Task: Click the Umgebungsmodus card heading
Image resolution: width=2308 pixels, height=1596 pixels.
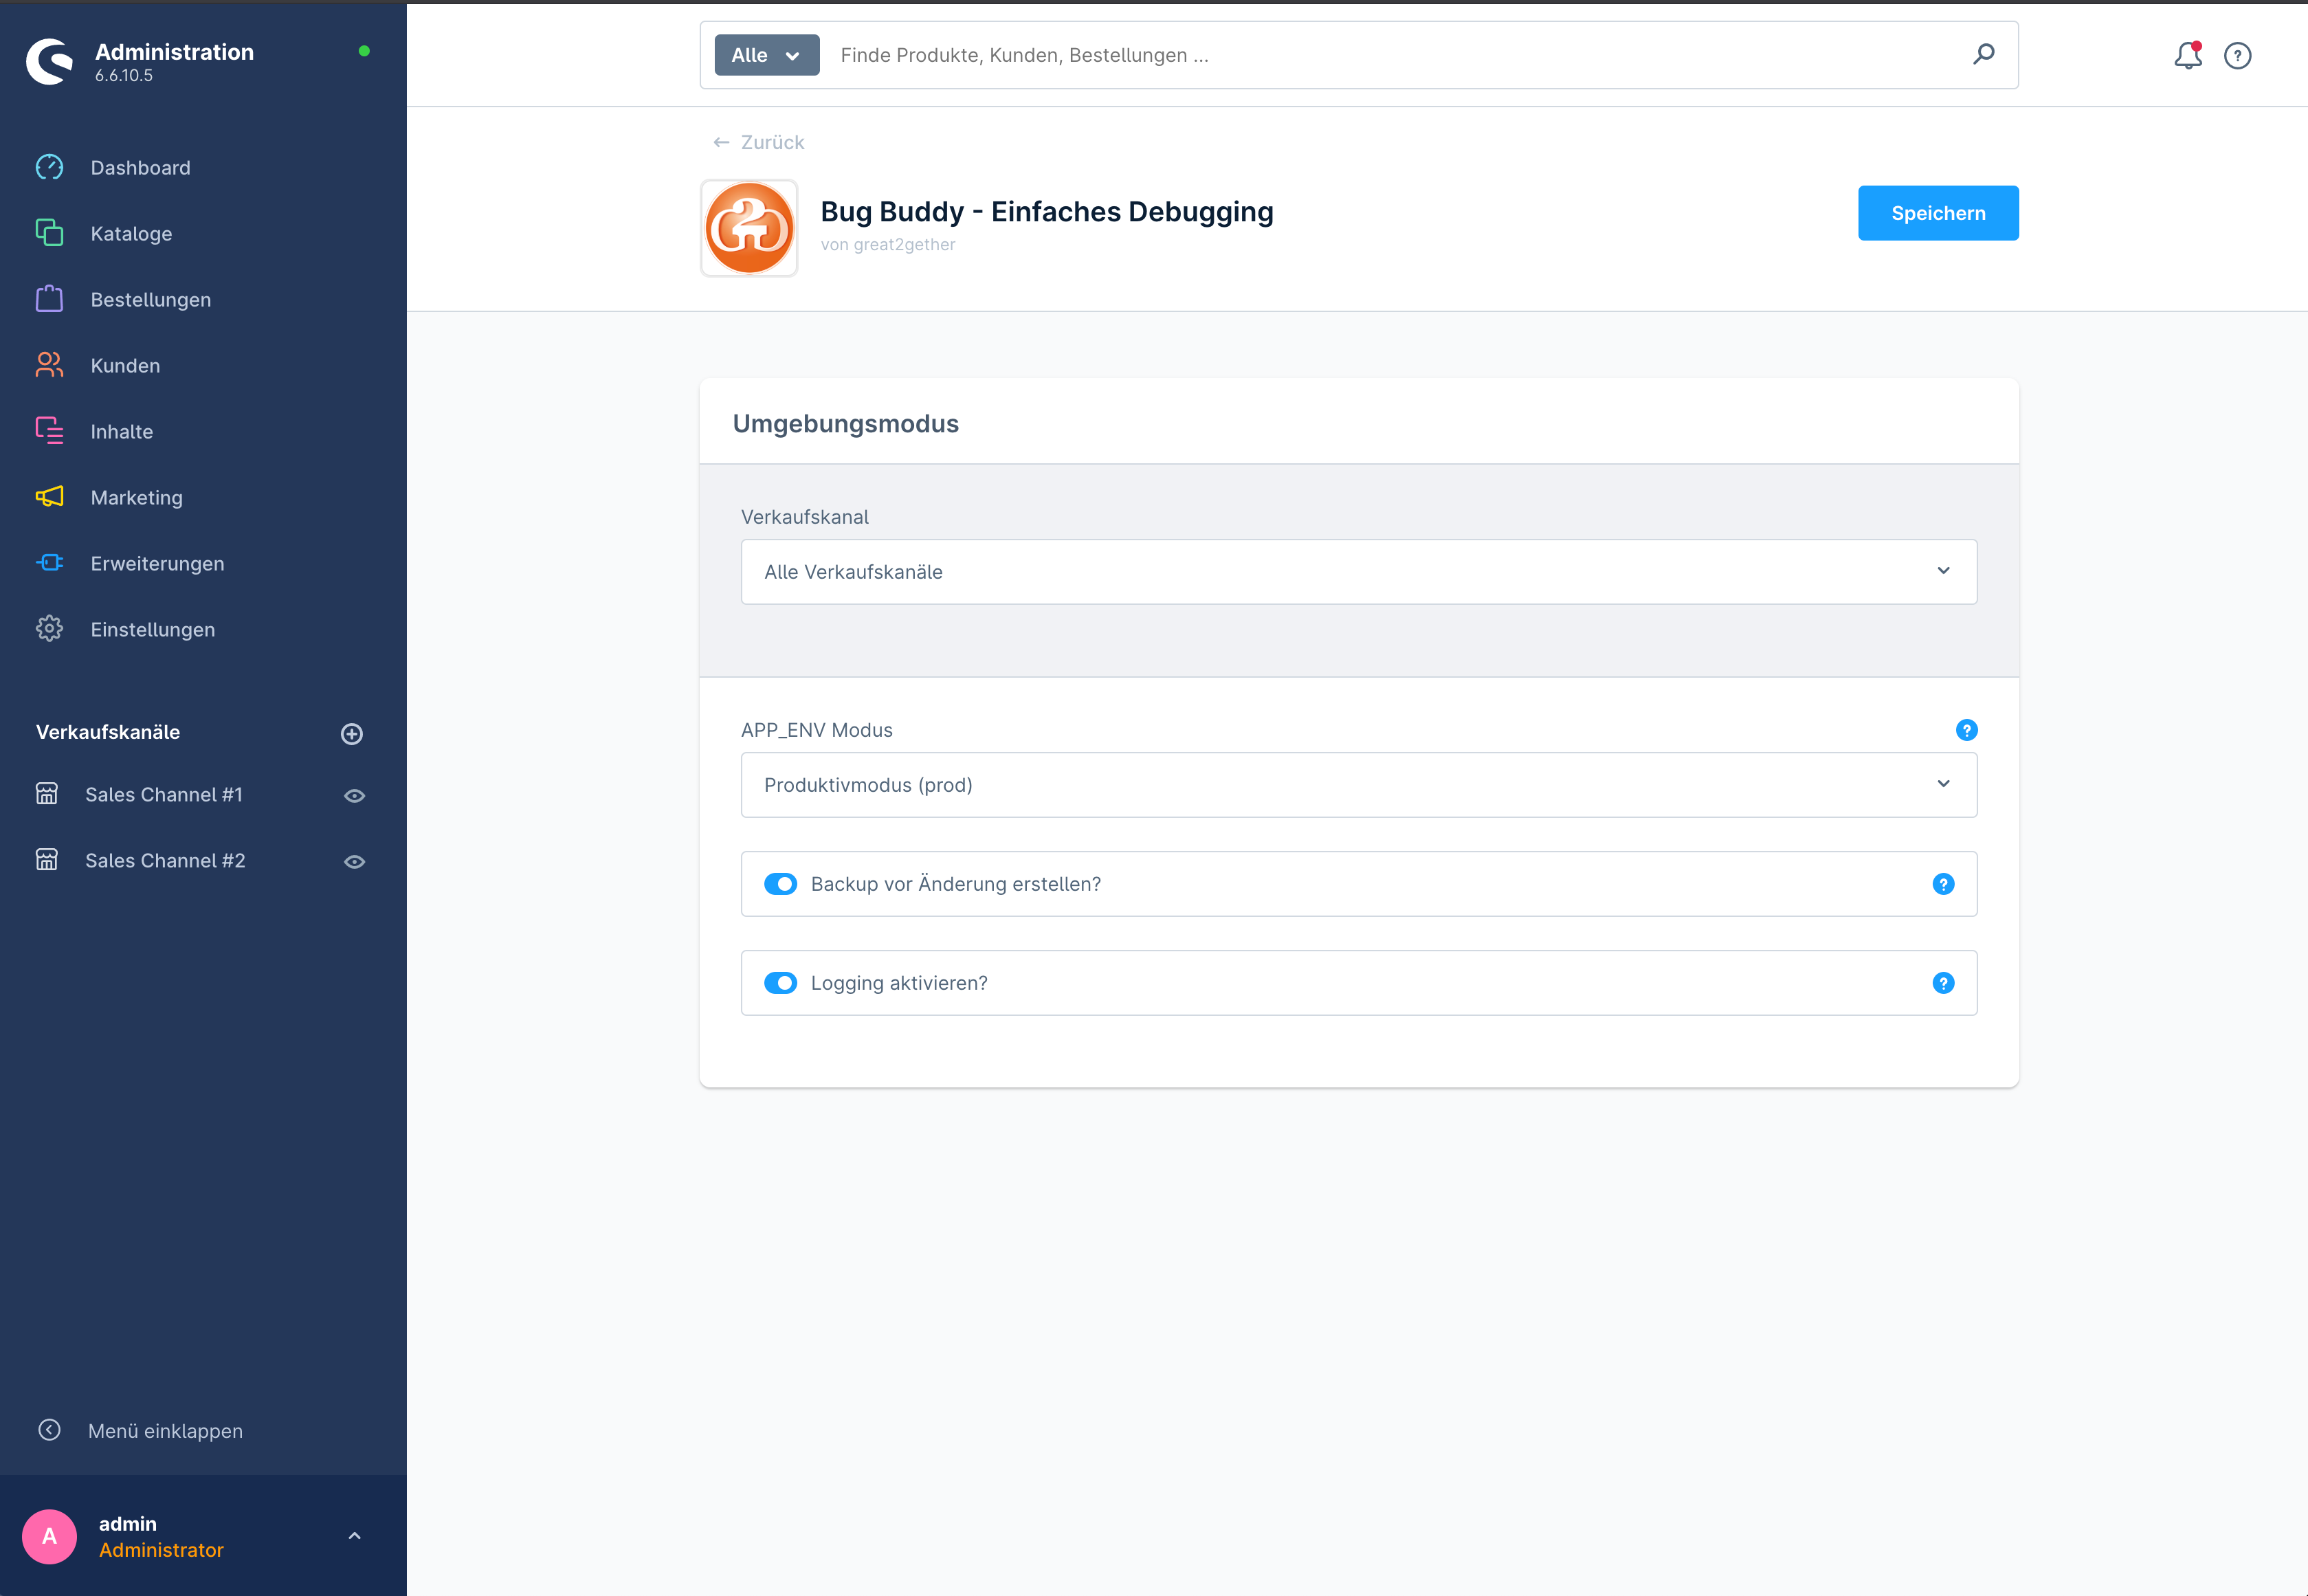Action: pos(845,424)
